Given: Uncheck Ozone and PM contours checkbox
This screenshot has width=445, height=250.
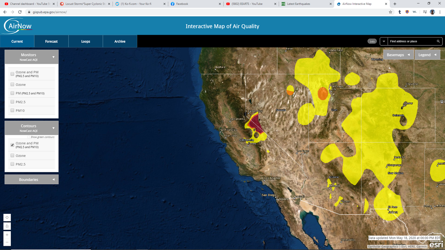Looking at the screenshot, I should pyautogui.click(x=13, y=145).
